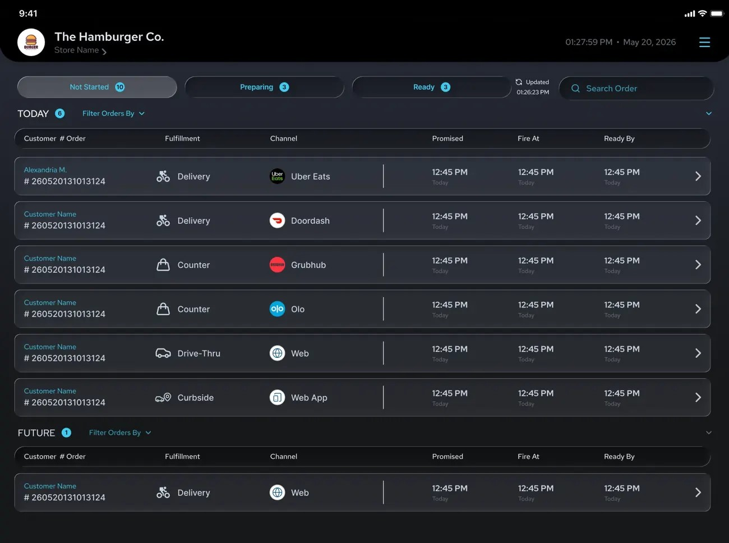This screenshot has height=543, width=729.
Task: Click the Counter bag icon in Grubhub row
Action: (163, 265)
